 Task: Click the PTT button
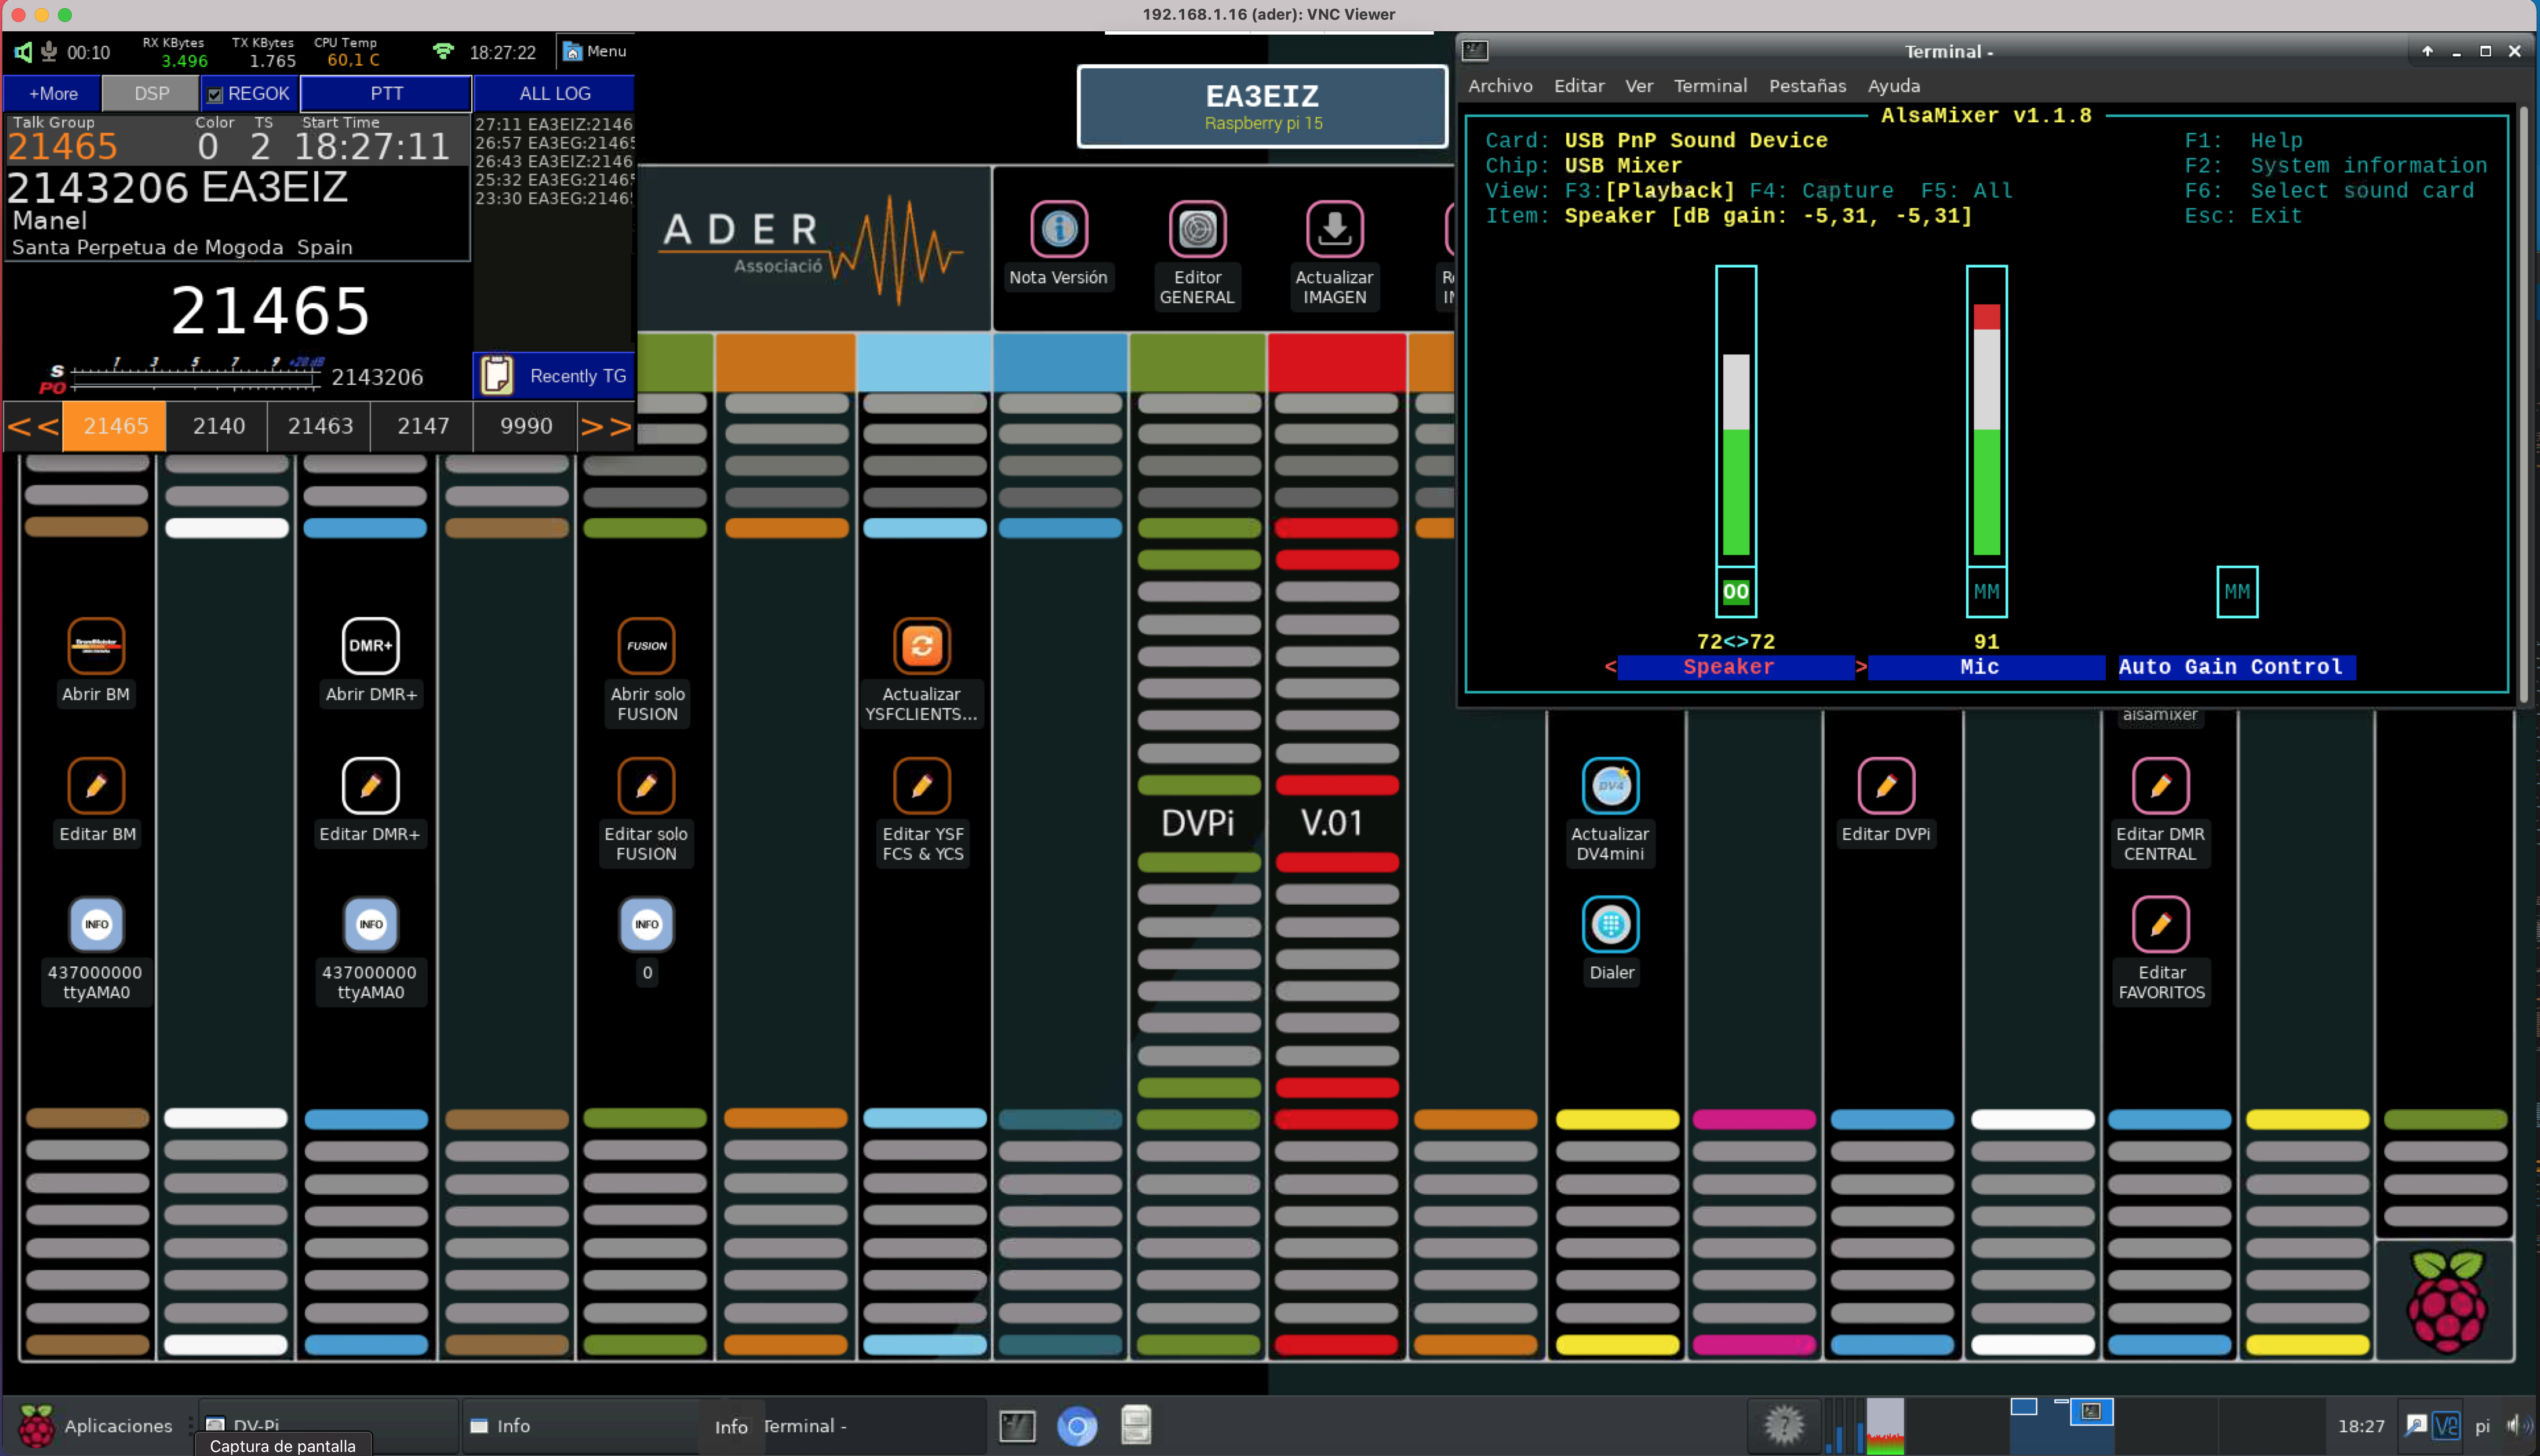pos(386,93)
